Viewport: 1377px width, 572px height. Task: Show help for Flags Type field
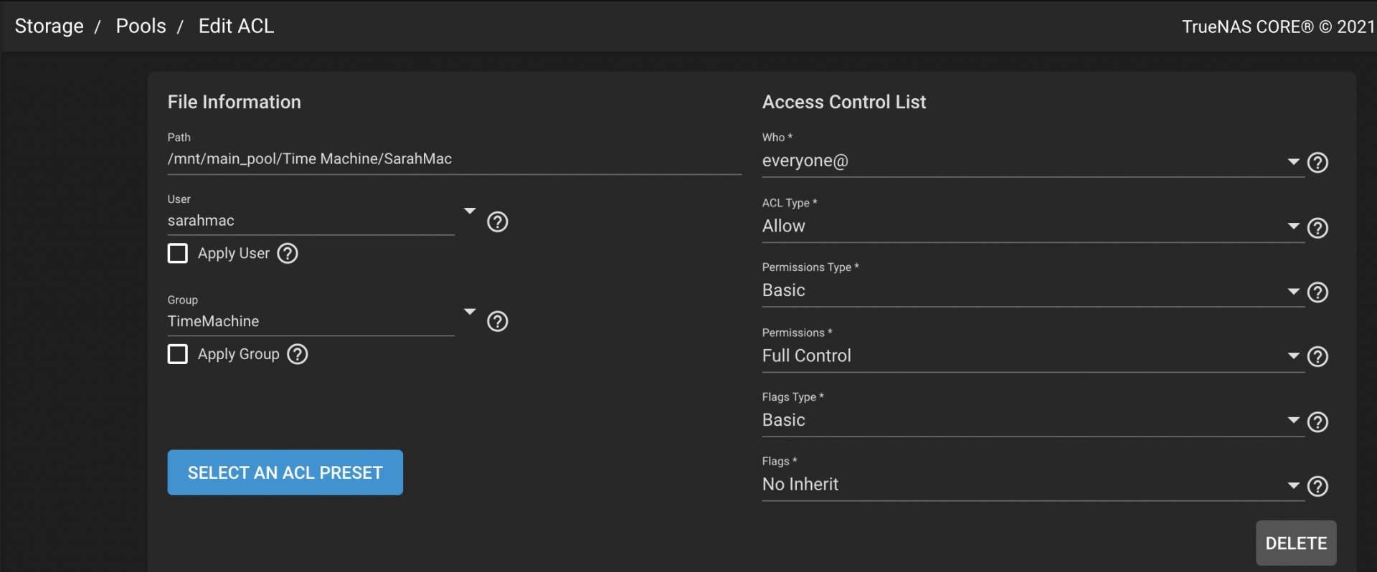[1317, 422]
